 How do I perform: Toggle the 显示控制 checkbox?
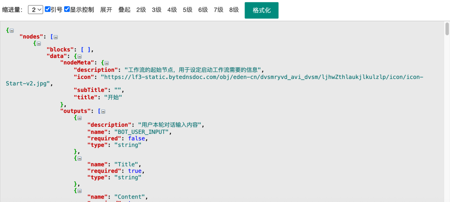67,9
